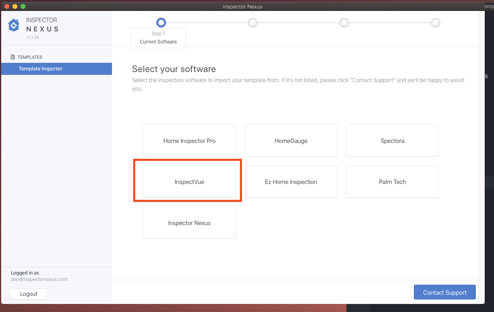Pick InspectVue from the software list

tap(189, 182)
